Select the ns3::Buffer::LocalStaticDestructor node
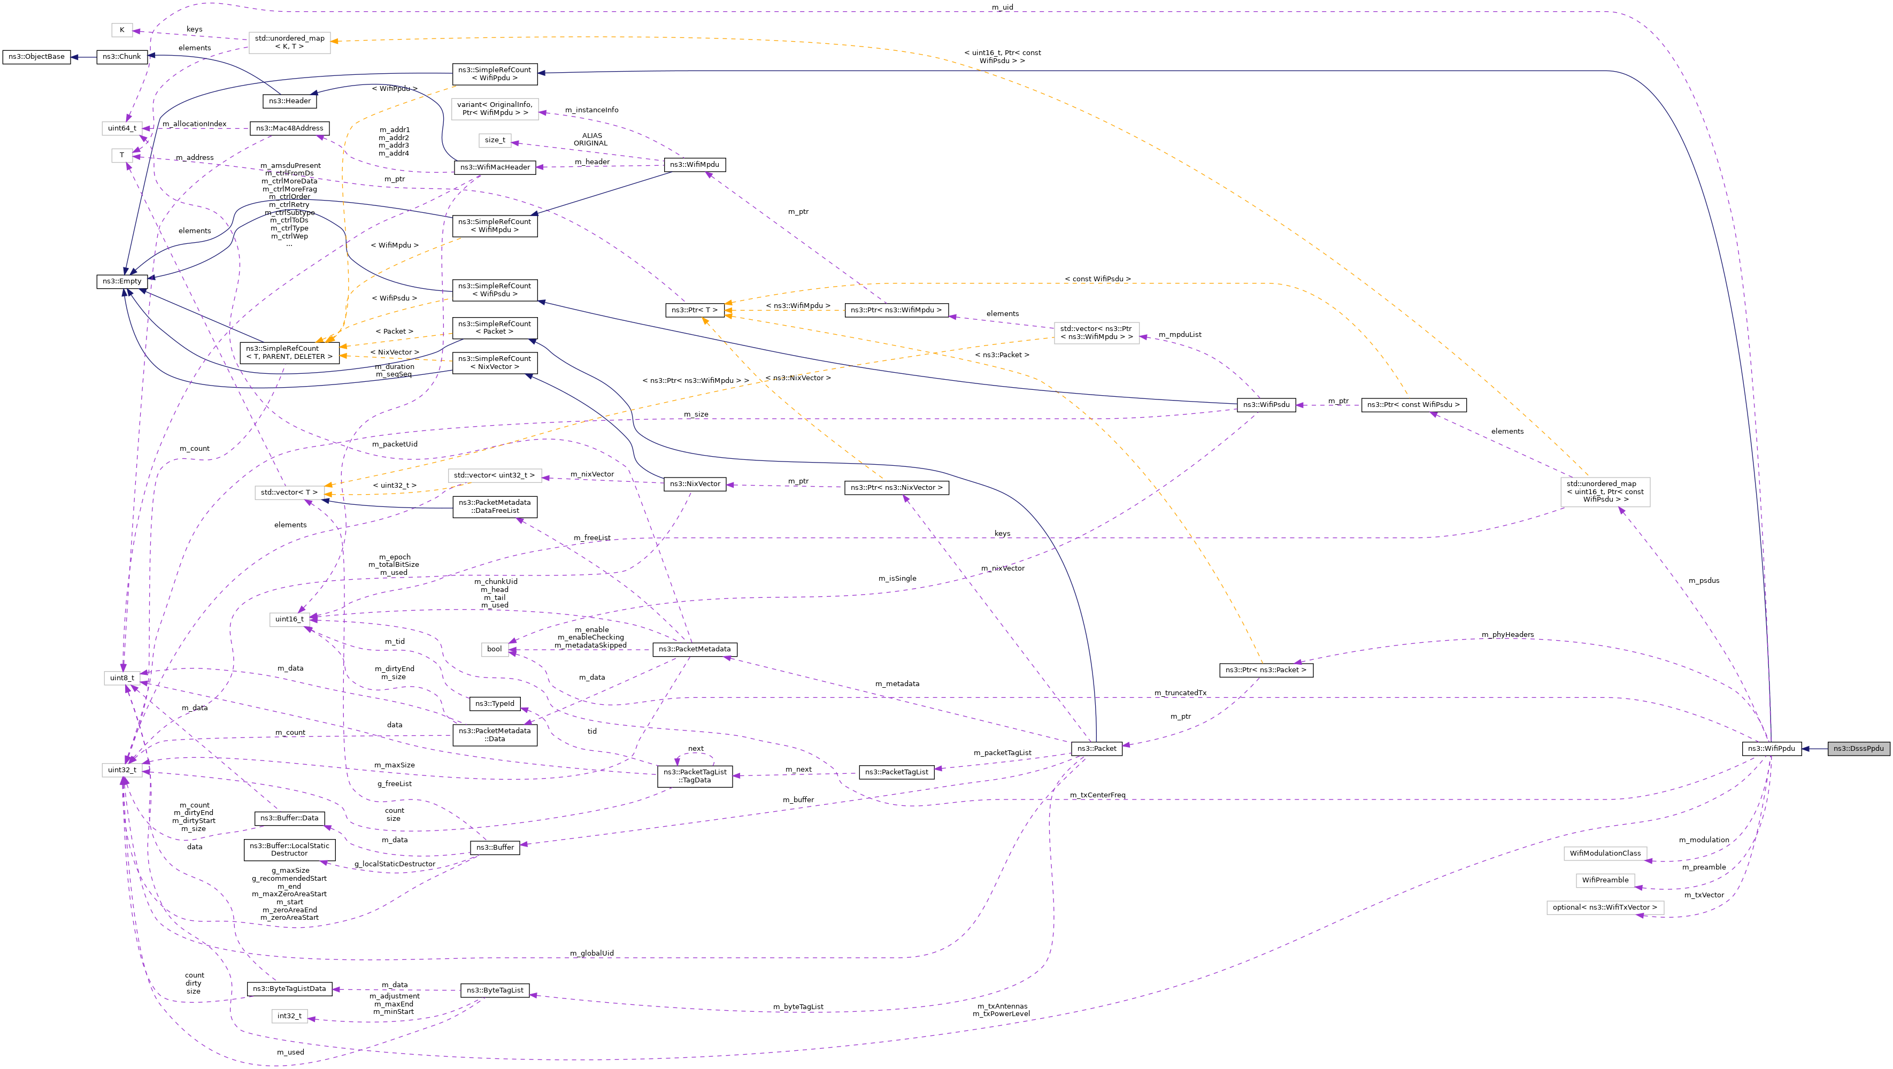1893x1069 pixels. pos(289,850)
